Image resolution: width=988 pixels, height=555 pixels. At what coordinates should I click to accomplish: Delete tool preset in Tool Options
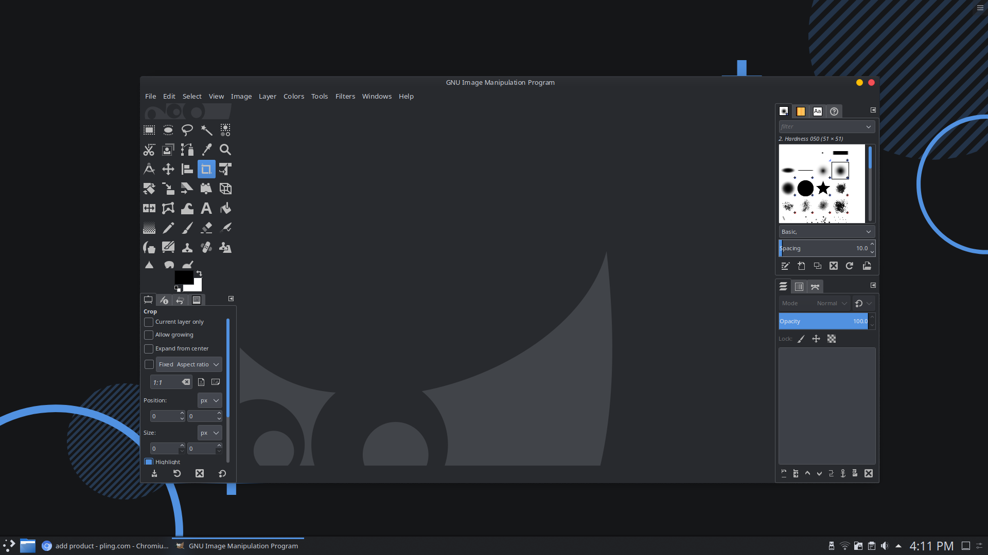pos(200,474)
